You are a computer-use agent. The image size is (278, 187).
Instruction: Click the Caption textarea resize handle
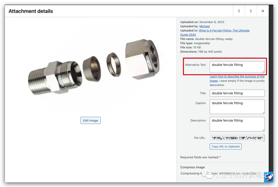[x=263, y=113]
